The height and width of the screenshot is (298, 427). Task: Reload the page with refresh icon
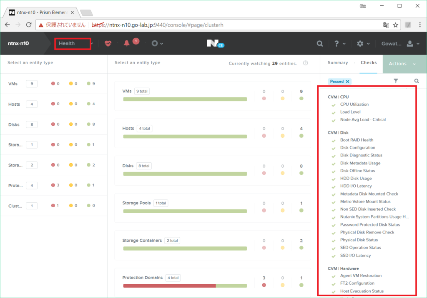point(29,25)
